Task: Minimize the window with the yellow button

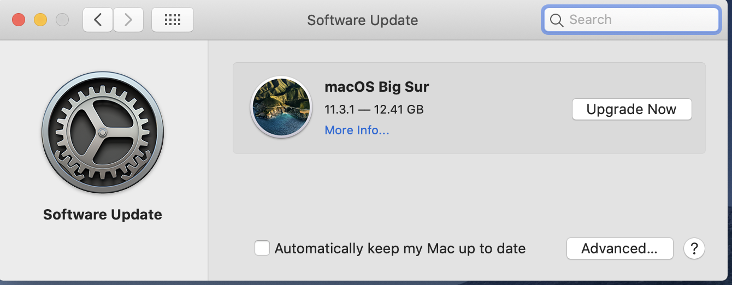Action: [x=40, y=20]
